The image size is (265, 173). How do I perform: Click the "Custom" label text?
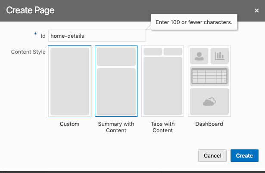coord(69,124)
